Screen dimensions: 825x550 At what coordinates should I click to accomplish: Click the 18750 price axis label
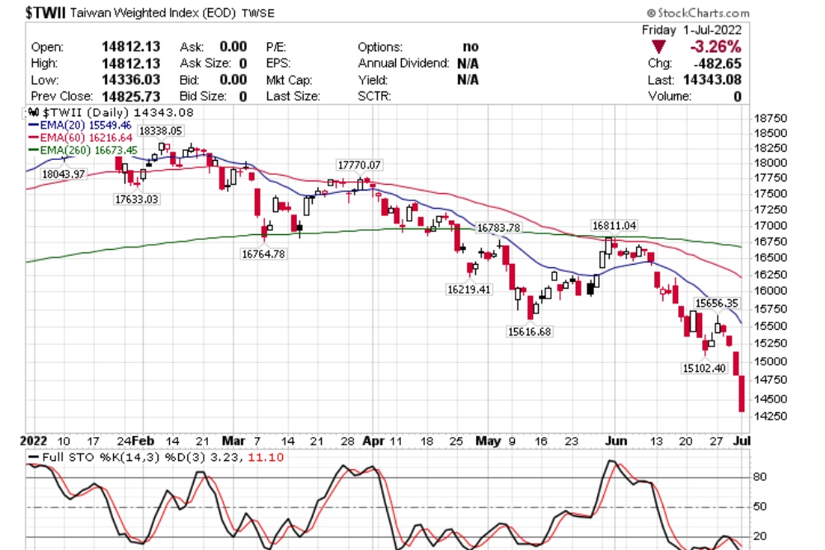point(771,118)
